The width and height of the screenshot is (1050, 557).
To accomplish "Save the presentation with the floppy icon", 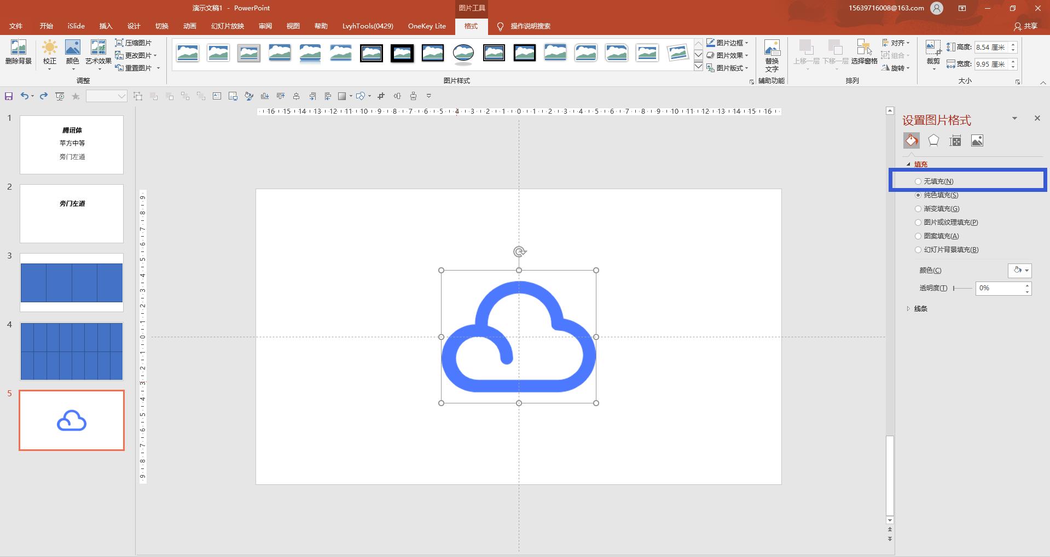I will click(x=9, y=96).
